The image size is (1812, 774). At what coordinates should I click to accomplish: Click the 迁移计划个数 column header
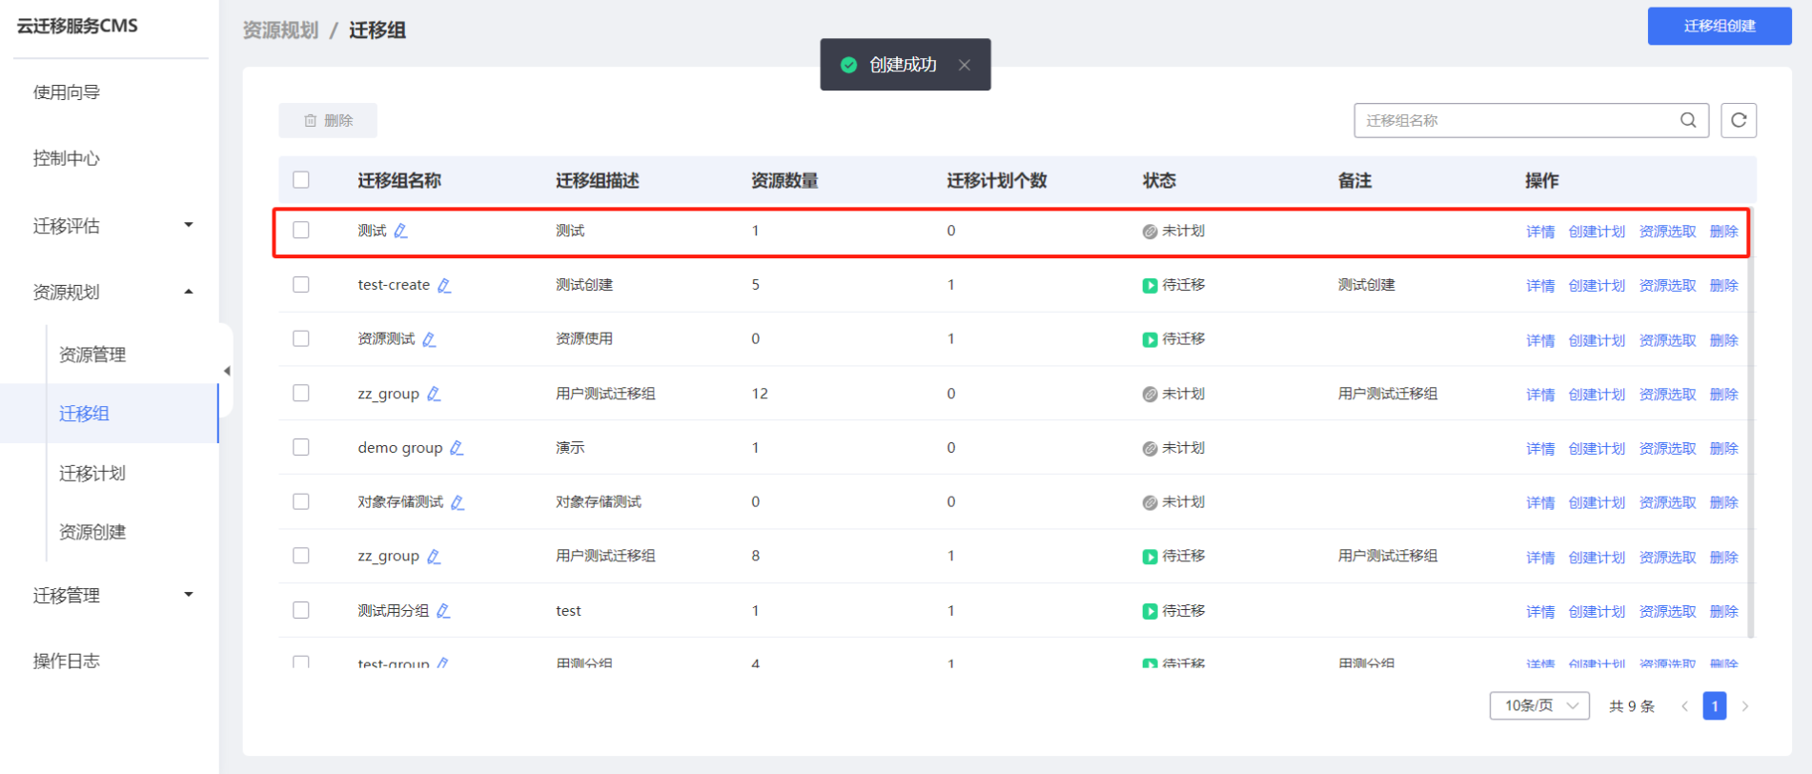[997, 180]
